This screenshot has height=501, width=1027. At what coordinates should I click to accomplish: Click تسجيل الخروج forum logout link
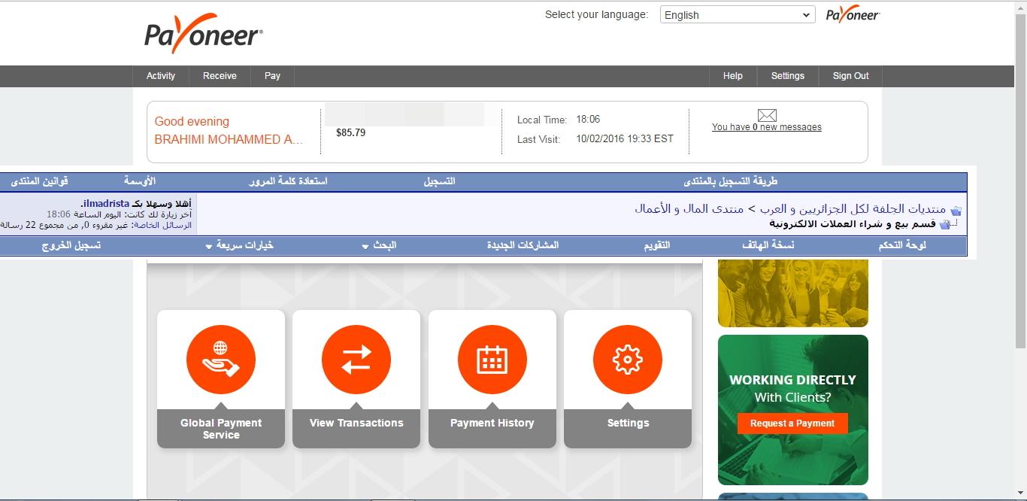[x=71, y=245]
